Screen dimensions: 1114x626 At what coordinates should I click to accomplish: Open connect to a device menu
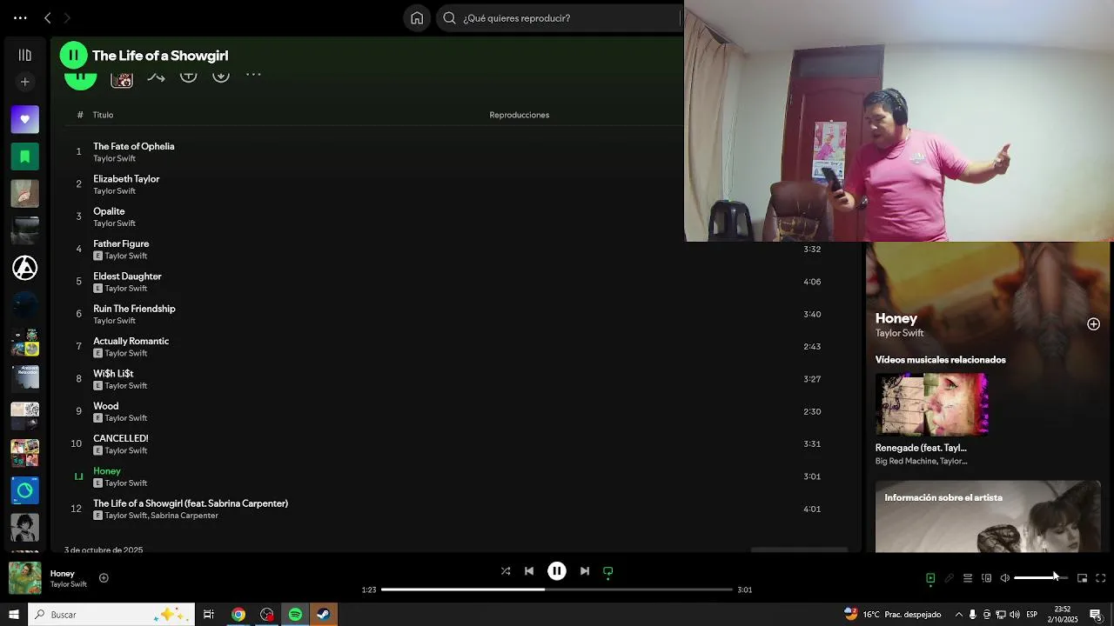click(x=986, y=578)
